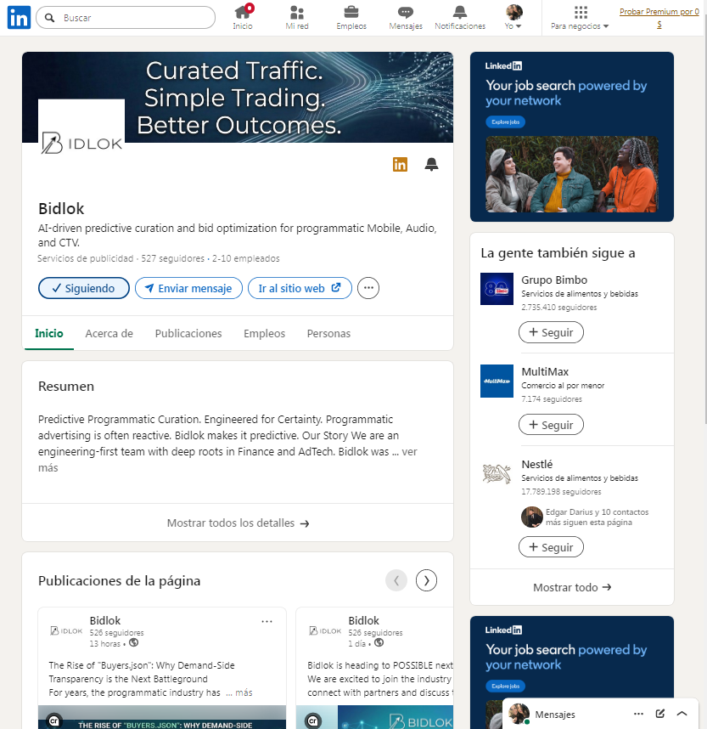The image size is (707, 729).
Task: Follow MultiMax with Seguir
Action: click(x=551, y=425)
